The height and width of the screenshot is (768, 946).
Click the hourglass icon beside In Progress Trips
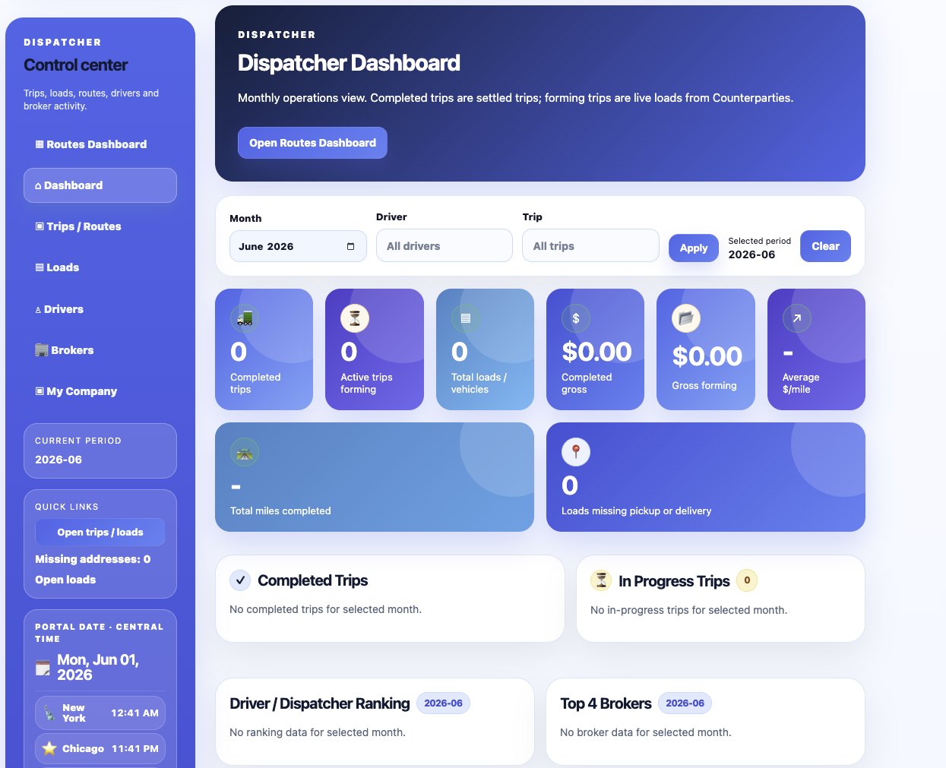pos(601,580)
